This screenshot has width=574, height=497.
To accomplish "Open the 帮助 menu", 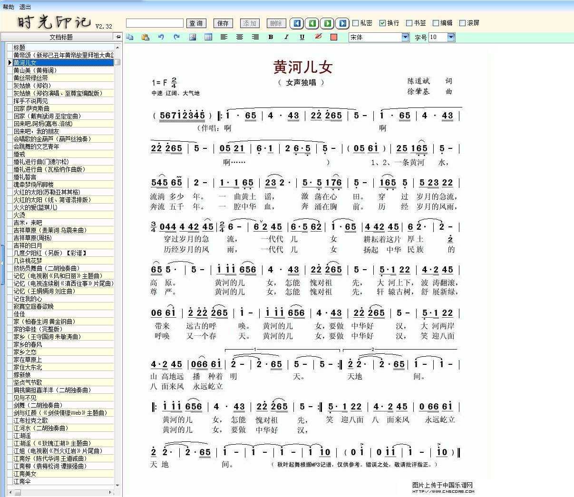I will [8, 7].
